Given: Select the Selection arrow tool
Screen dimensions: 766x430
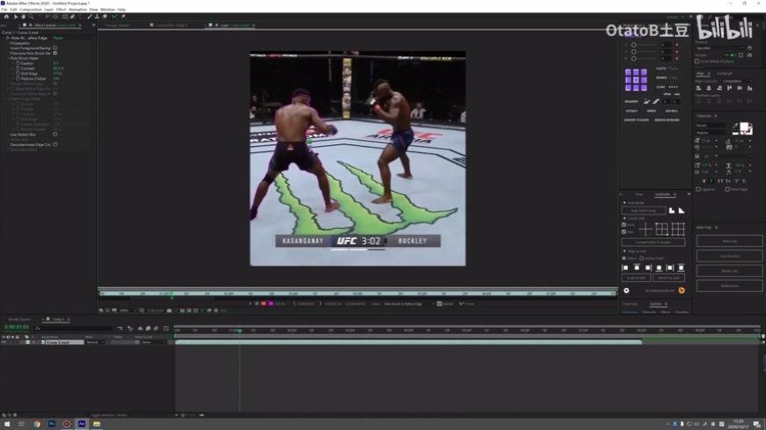Looking at the screenshot, I should tap(16, 17).
